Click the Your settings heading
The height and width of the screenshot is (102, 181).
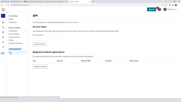pos(13,16)
